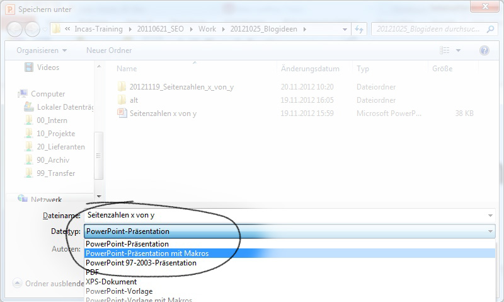Click 20121025_Blogideen in breadcrumb path

(x=263, y=29)
